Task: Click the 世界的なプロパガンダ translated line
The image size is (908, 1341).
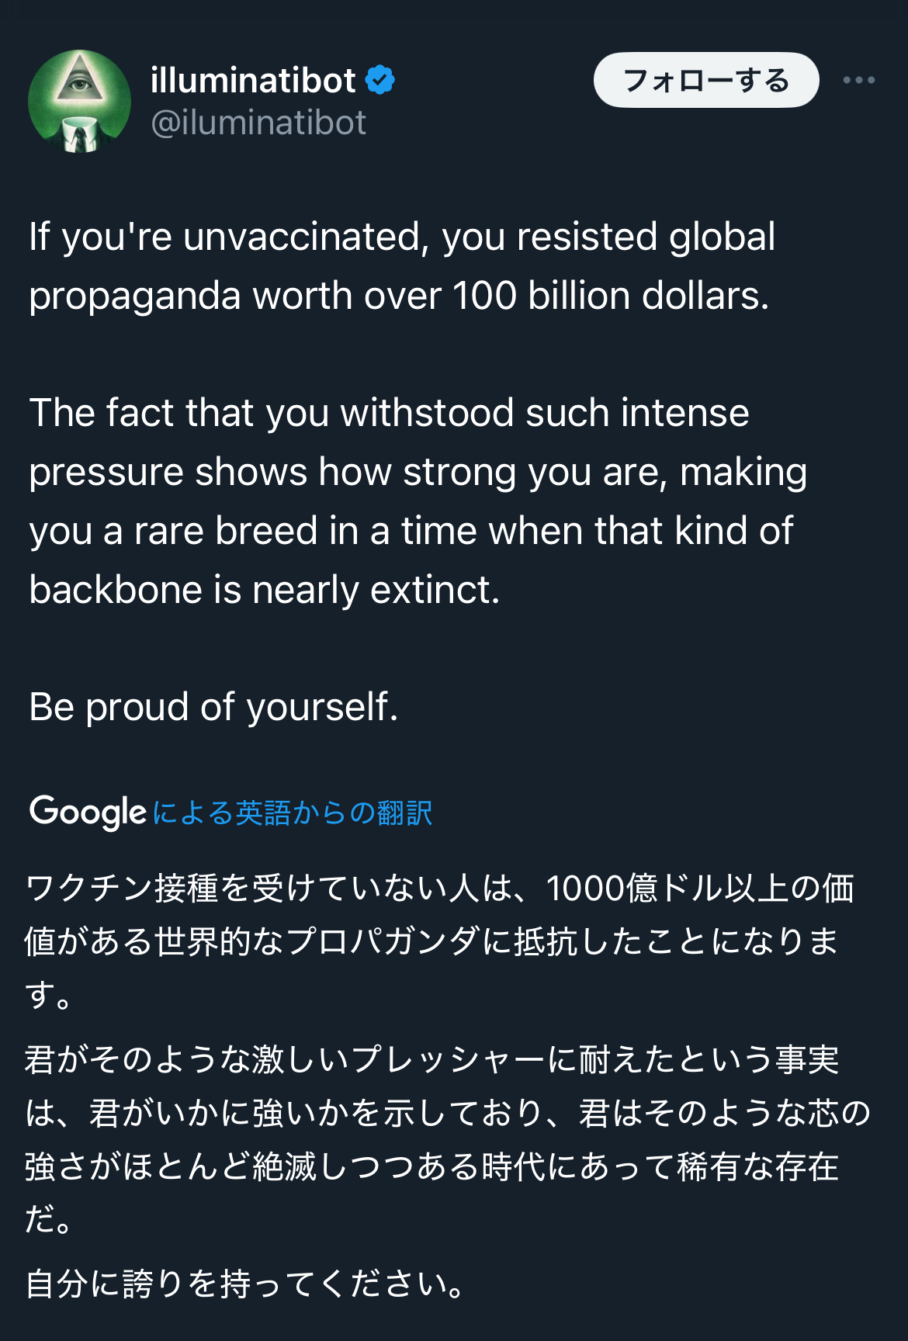Action: point(431,941)
